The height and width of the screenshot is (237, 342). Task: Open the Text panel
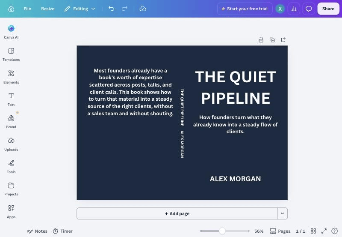[x=11, y=99]
